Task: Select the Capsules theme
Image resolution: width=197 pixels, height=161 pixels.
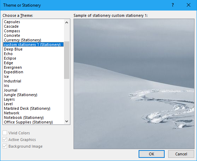Action: [x=12, y=22]
